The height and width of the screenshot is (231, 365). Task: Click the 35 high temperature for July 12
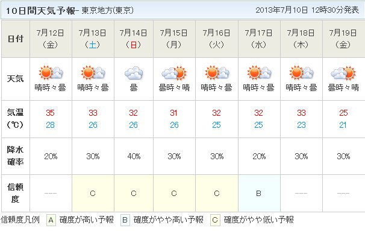[x=50, y=113]
